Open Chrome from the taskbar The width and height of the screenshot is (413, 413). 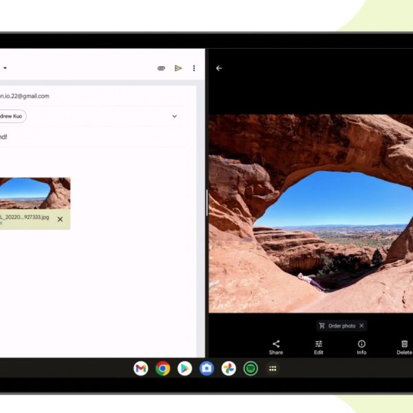pyautogui.click(x=162, y=368)
